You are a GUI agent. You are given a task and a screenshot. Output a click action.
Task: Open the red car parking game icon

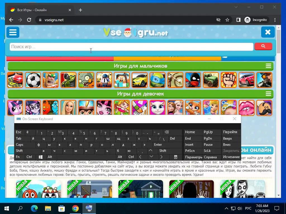click(15, 80)
